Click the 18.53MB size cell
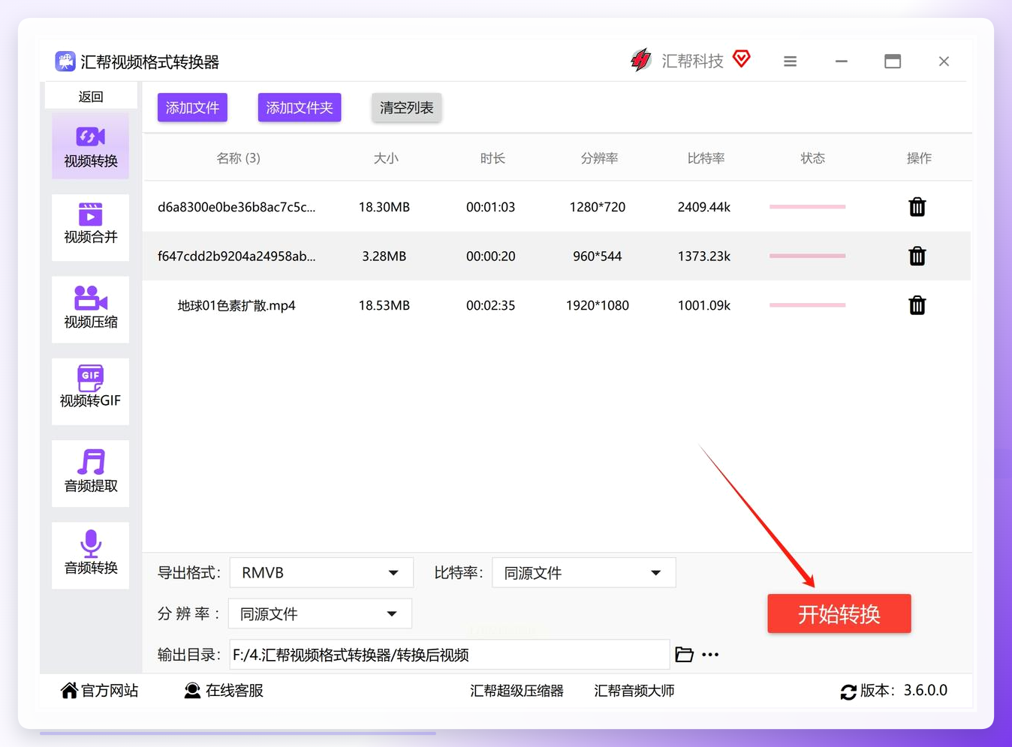 384,305
